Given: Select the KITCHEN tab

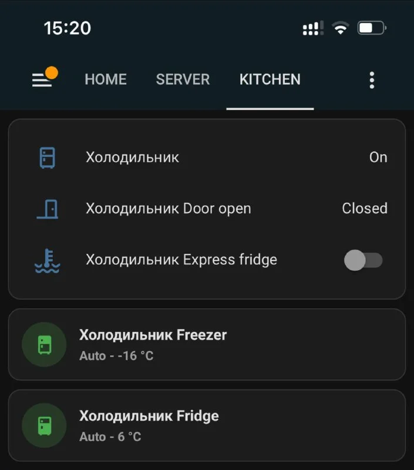Looking at the screenshot, I should 270,79.
